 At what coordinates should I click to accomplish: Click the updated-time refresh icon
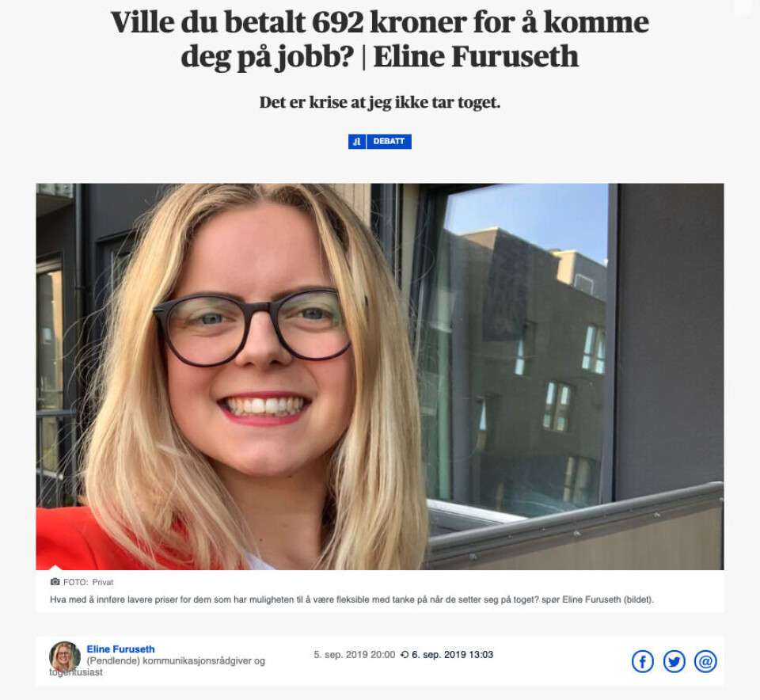(x=405, y=655)
